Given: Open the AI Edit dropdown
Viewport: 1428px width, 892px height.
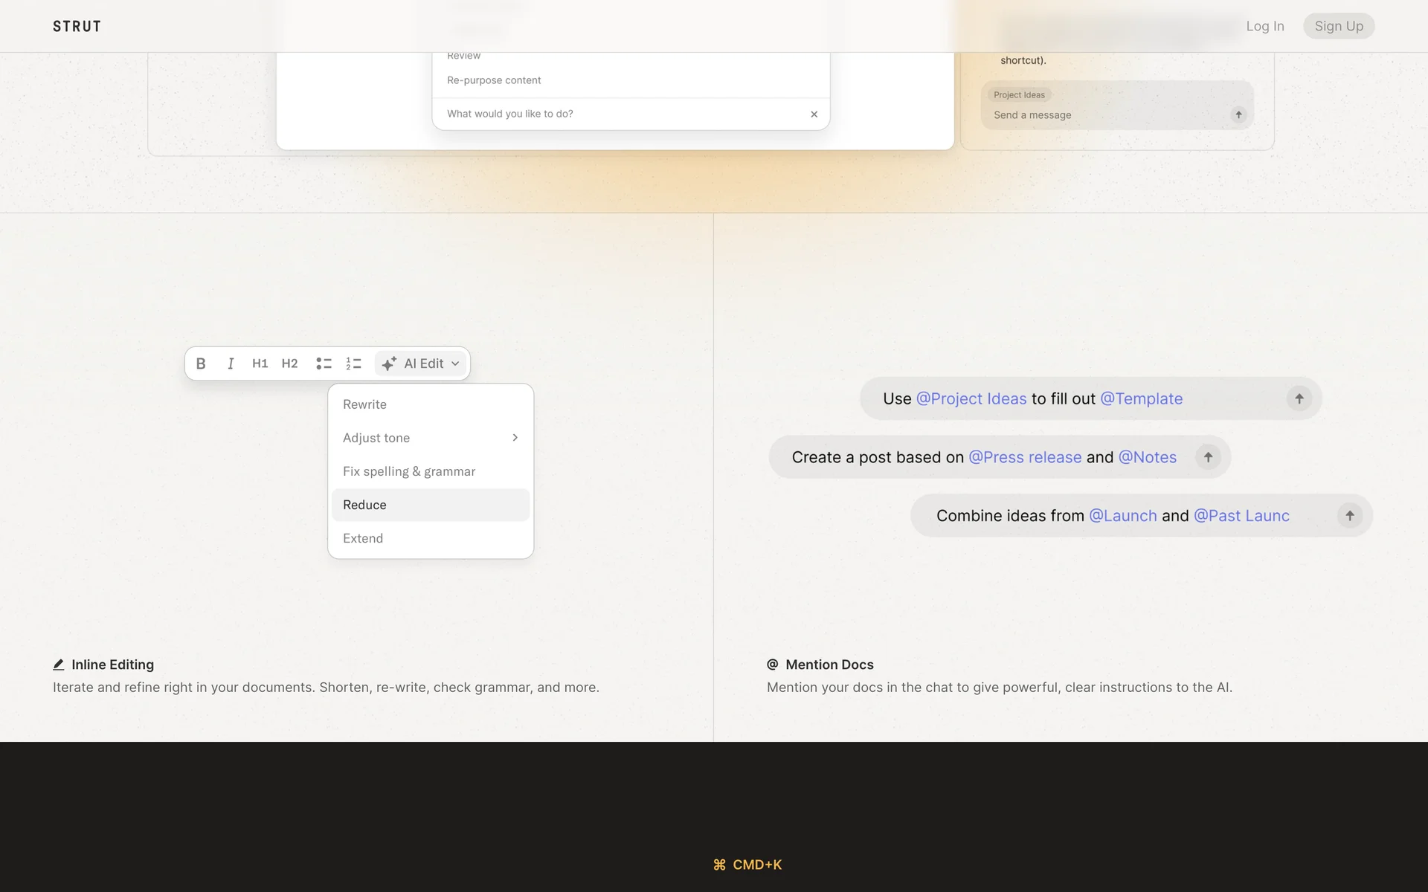Looking at the screenshot, I should (x=421, y=363).
